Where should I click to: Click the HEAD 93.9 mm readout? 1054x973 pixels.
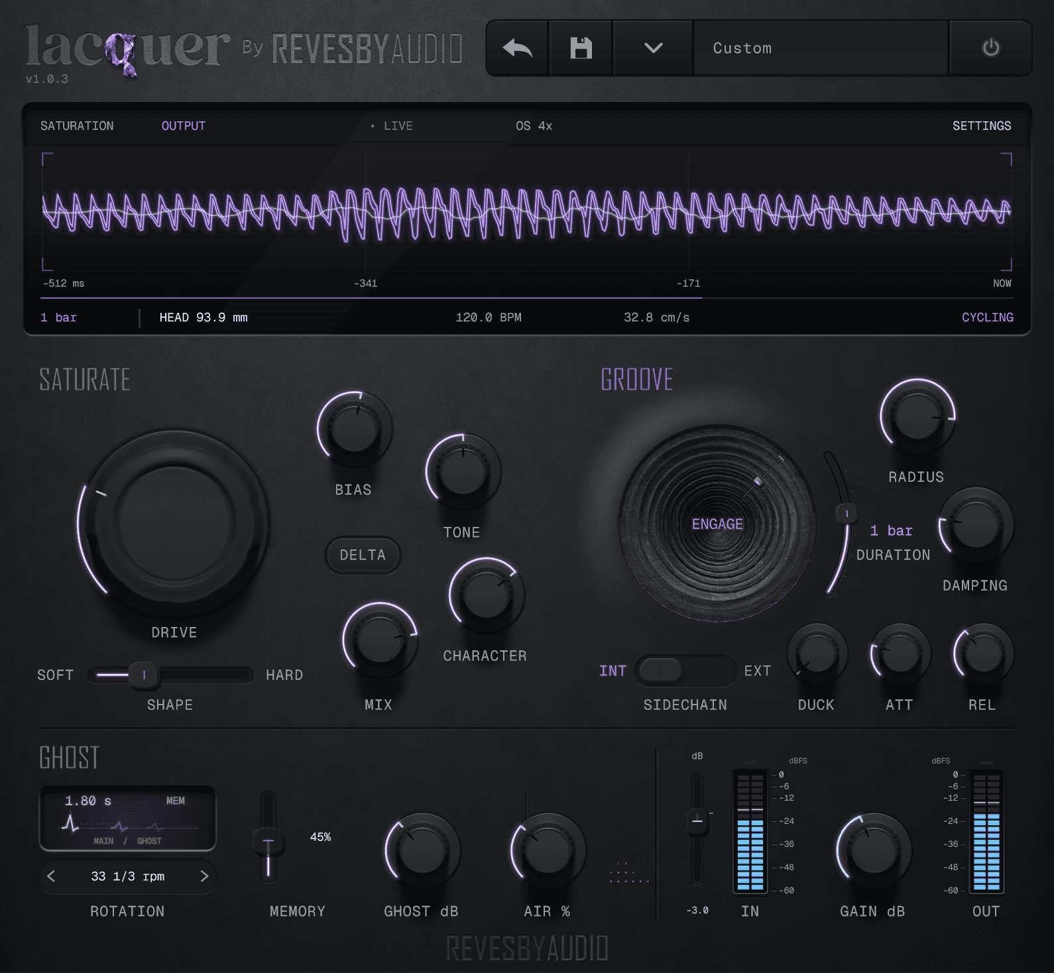204,317
